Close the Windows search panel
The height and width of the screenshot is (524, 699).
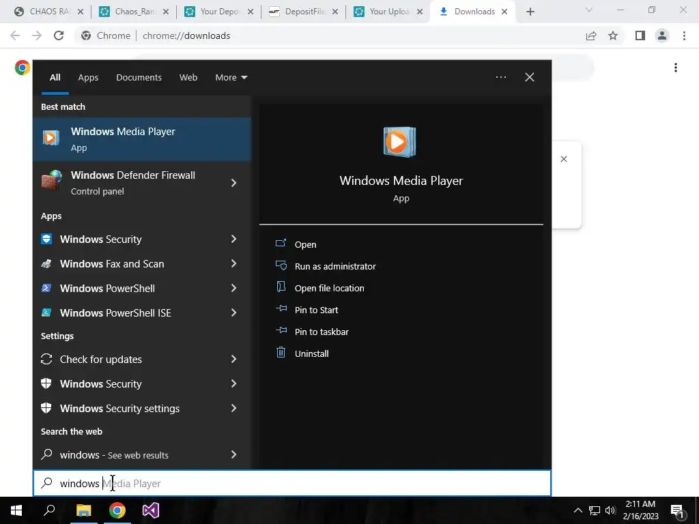[529, 77]
